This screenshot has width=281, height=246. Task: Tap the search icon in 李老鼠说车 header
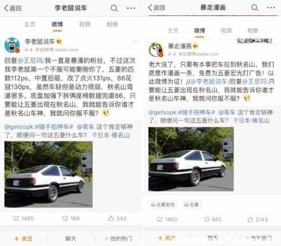click(x=114, y=8)
